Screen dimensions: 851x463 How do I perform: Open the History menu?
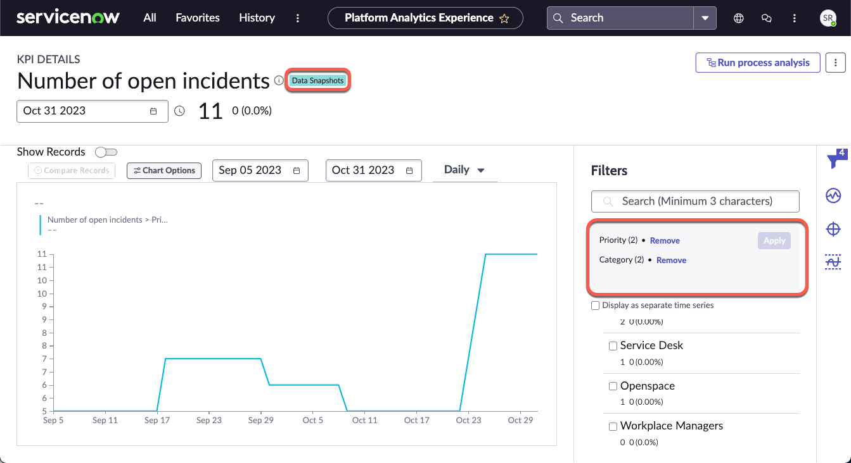pos(257,18)
